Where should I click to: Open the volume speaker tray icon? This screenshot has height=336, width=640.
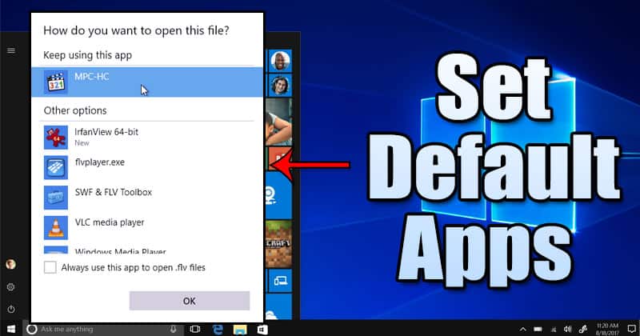pos(568,329)
